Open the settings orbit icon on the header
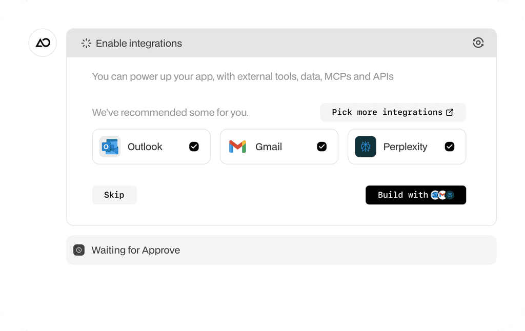Image resolution: width=525 pixels, height=331 pixels. tap(478, 43)
